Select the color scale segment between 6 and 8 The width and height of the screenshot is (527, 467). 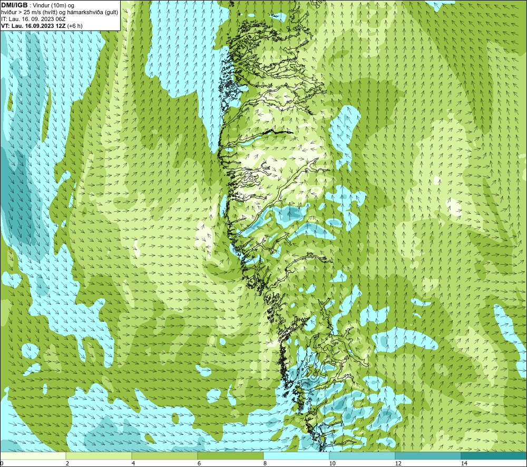pyautogui.click(x=231, y=455)
